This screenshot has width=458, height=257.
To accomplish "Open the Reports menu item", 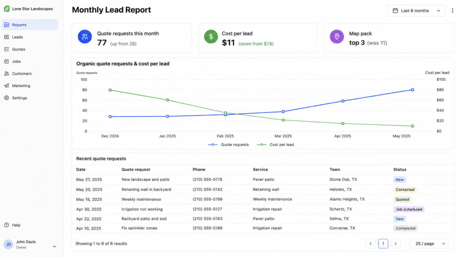I will pyautogui.click(x=30, y=25).
